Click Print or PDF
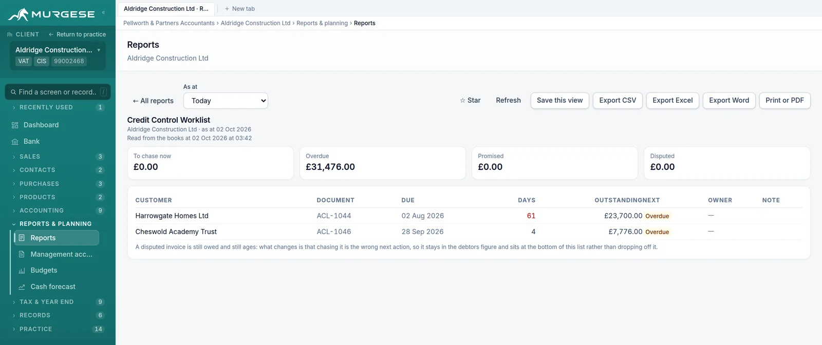This screenshot has height=345, width=822. pyautogui.click(x=785, y=101)
